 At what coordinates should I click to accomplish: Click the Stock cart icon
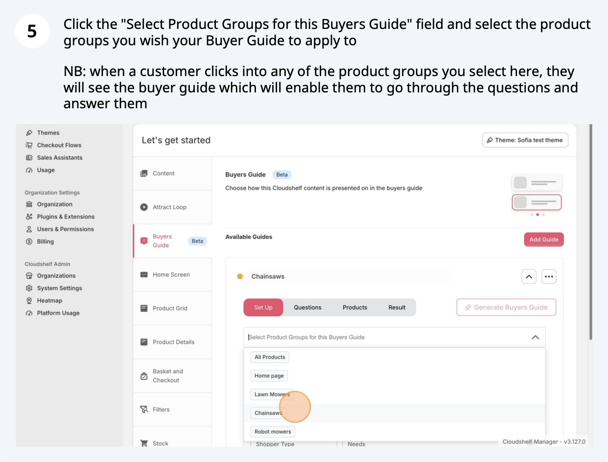coord(144,443)
